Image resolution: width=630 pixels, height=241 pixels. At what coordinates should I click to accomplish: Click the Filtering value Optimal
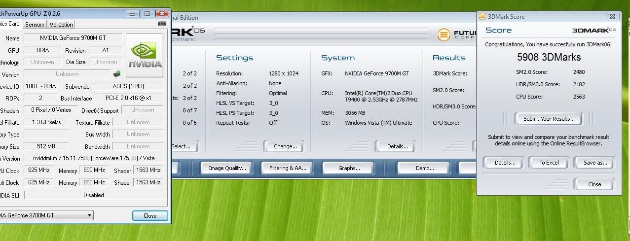[278, 93]
